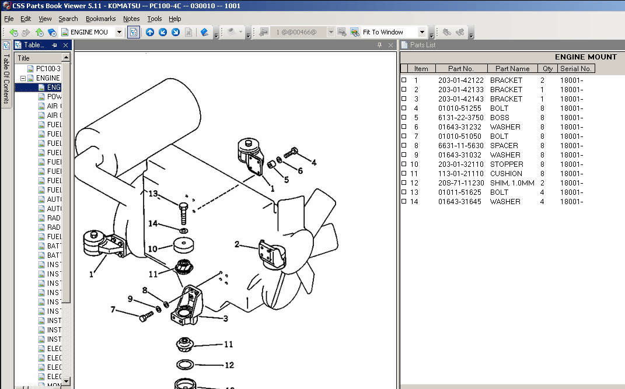Open the Notes menu
This screenshot has width=625, height=389.
131,19
